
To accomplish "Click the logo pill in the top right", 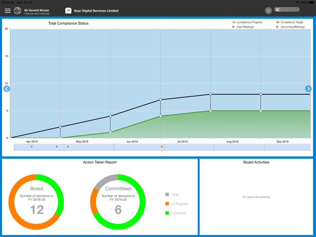I will pos(287,10).
